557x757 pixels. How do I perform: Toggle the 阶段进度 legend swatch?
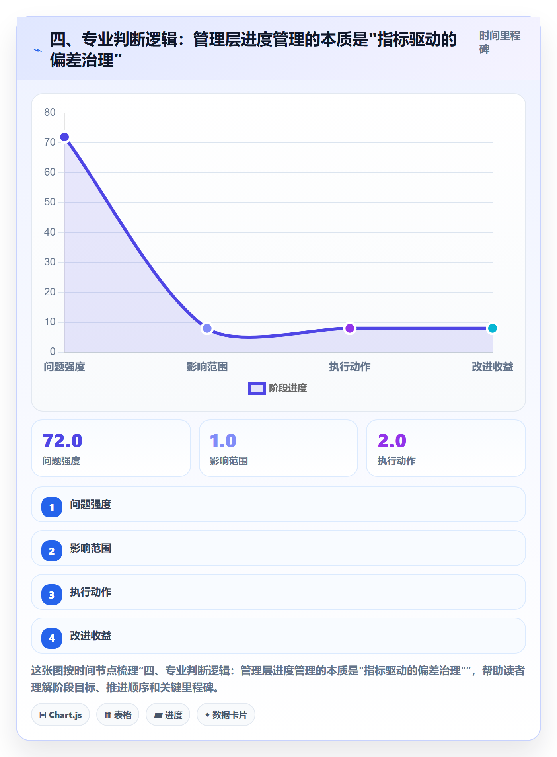point(257,388)
